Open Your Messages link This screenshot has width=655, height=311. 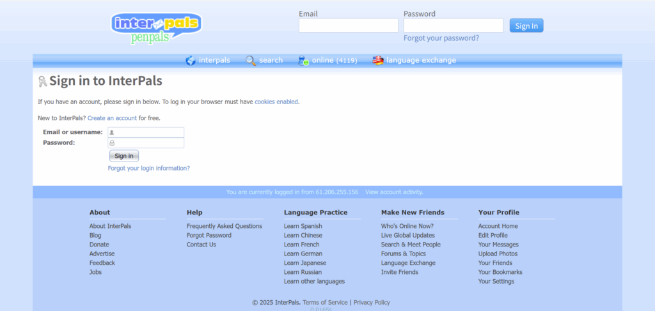point(498,245)
